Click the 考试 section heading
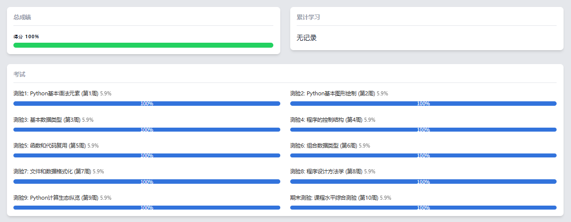Screen dimensions: 571x222 click(x=19, y=74)
